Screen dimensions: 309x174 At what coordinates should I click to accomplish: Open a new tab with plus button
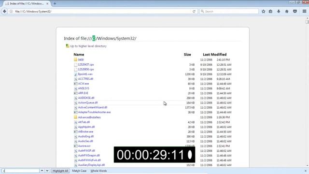point(55,3)
